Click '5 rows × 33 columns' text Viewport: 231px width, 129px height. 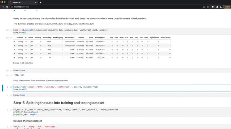(23, 63)
